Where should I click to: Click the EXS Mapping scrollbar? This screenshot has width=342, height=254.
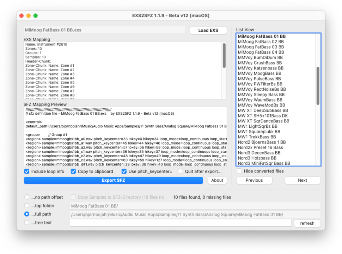[x=224, y=55]
